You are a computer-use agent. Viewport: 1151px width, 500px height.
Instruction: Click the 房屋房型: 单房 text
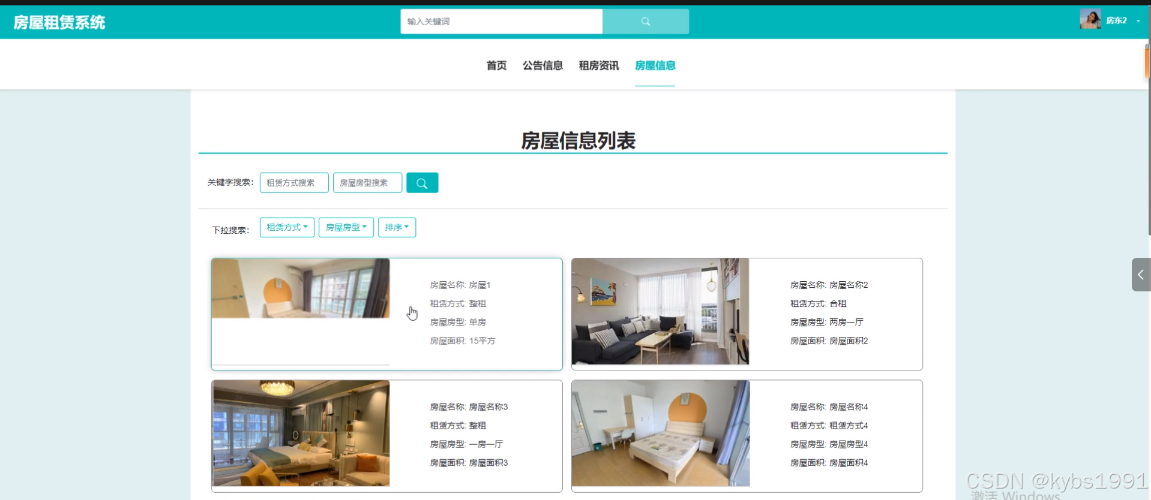[x=458, y=322]
